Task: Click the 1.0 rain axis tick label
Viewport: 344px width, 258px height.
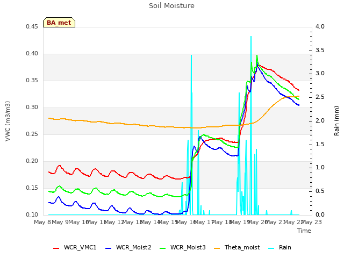Action: [320, 168]
